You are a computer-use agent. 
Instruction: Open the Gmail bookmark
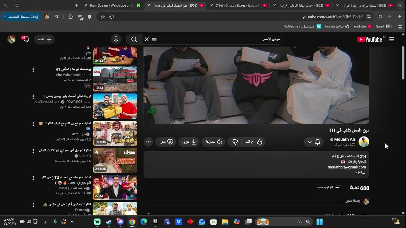[x=383, y=26]
